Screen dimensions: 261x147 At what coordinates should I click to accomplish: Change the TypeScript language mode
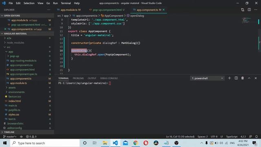coord(232,136)
